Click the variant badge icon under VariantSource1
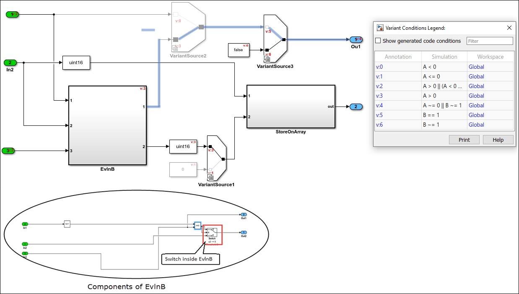519x294 pixels. pyautogui.click(x=210, y=177)
